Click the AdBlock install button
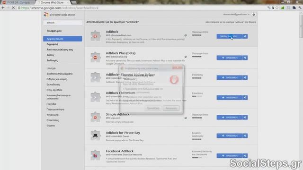Viewport: 303px width, 170px height. (x=229, y=36)
